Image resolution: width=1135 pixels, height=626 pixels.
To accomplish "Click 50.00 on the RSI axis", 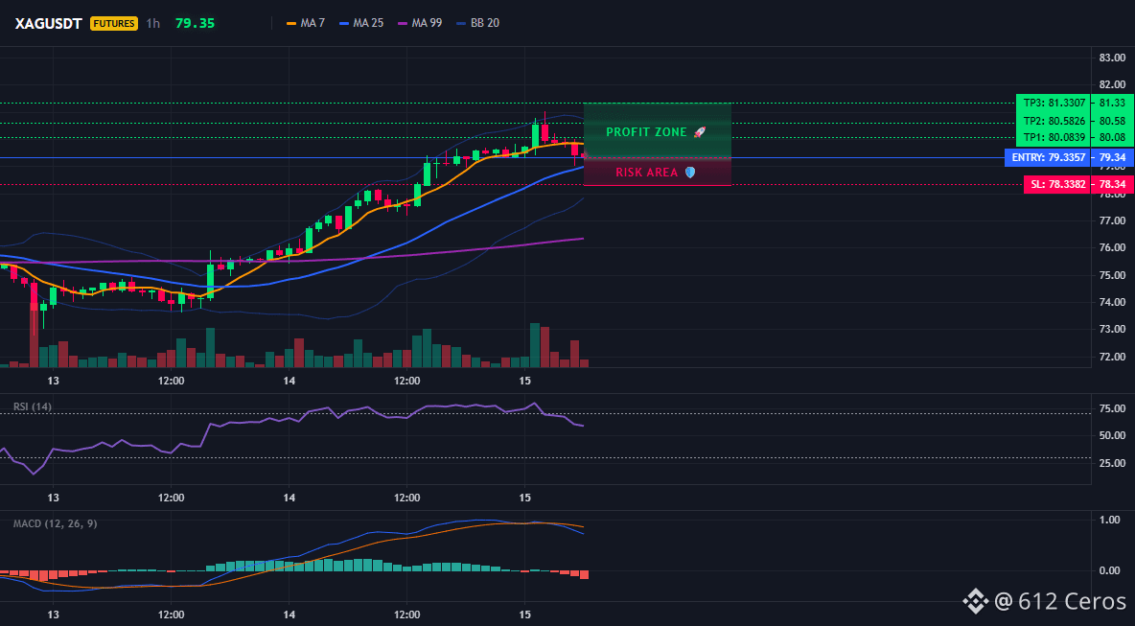I will (x=1113, y=435).
